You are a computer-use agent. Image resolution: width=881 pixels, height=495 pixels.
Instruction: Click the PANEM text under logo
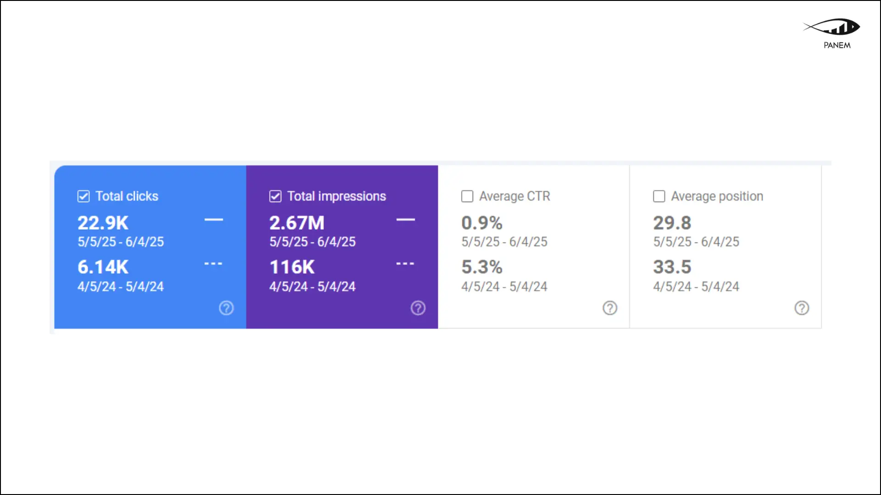[837, 45]
